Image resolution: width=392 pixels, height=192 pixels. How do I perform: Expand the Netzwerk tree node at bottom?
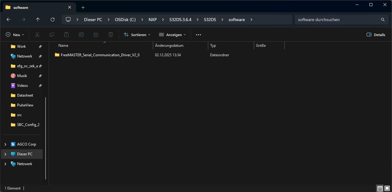(x=5, y=164)
